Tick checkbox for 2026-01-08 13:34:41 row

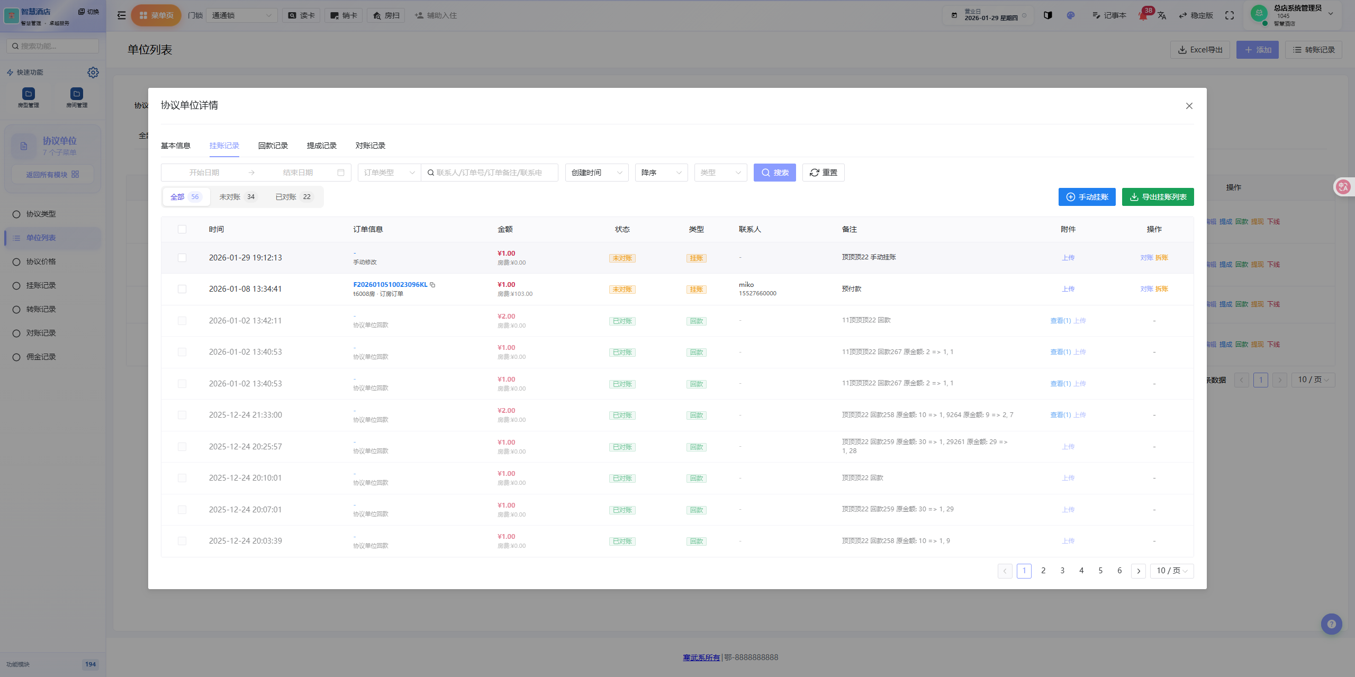182,289
